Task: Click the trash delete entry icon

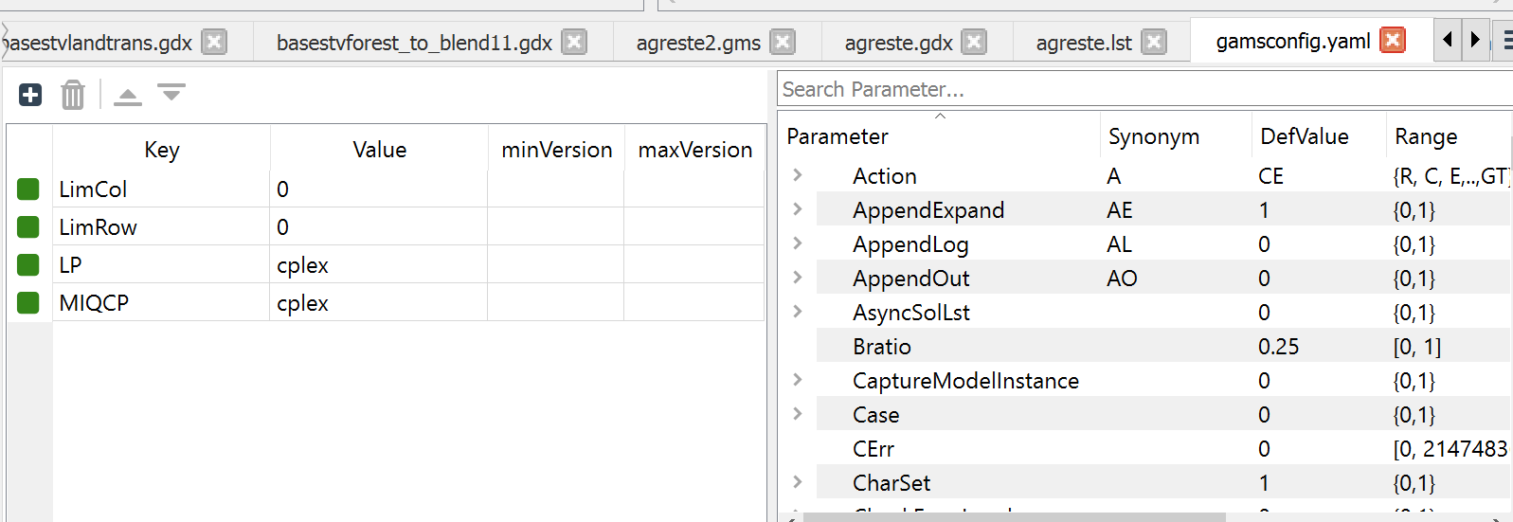Action: 73,95
